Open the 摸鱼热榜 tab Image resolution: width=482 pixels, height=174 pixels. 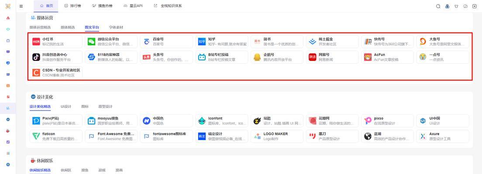pos(102,6)
